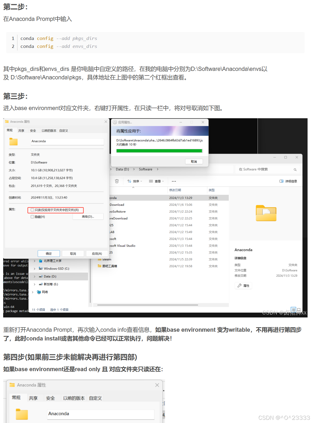This screenshot has width=311, height=423.
Task: Click the Software breadcrumb segment
Action: pyautogui.click(x=145, y=169)
